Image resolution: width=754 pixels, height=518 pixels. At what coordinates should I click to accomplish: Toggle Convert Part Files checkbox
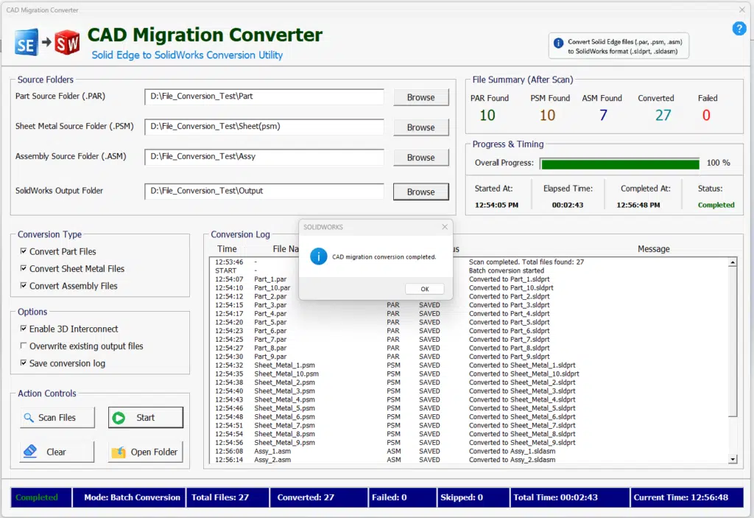point(23,251)
